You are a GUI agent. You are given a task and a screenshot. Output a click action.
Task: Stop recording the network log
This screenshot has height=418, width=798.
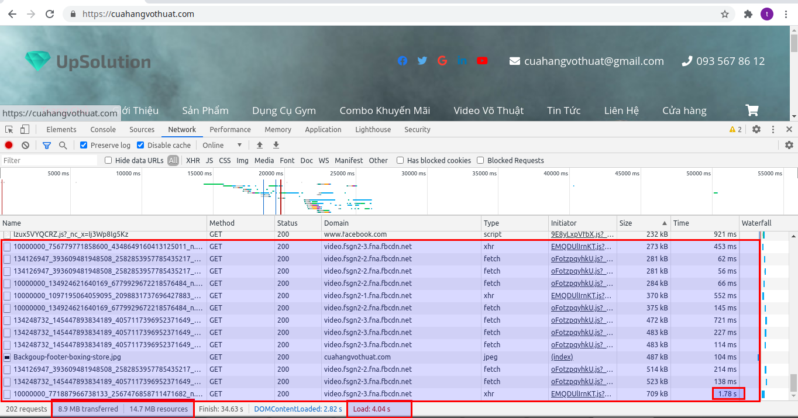point(9,145)
